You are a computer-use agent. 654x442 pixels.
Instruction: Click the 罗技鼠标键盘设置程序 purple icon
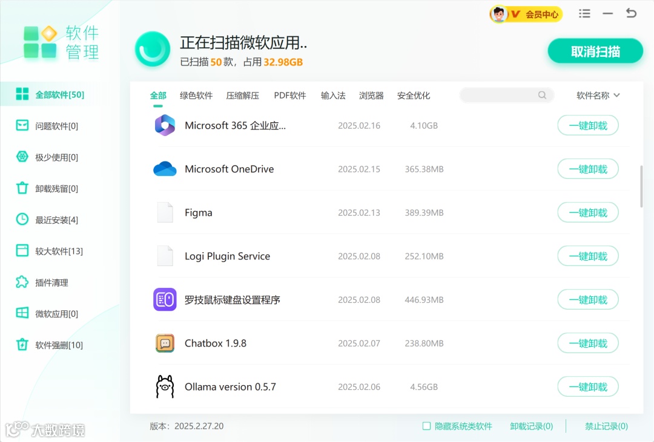(x=165, y=299)
